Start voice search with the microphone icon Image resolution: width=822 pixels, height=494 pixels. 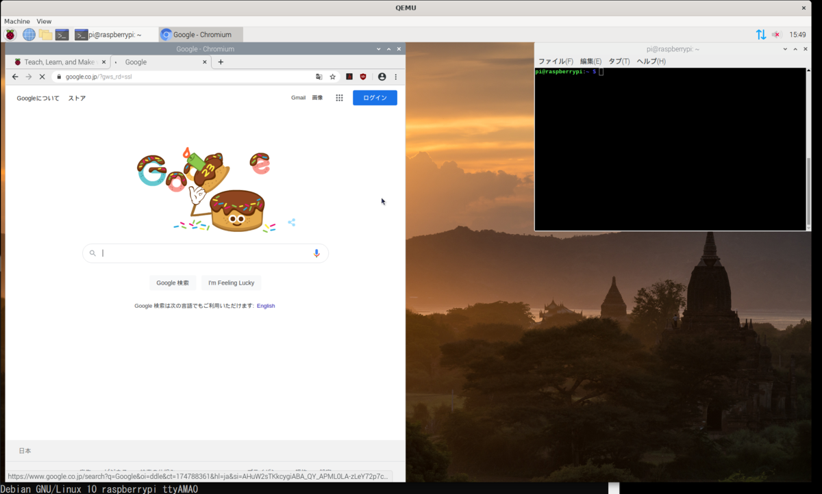click(316, 253)
